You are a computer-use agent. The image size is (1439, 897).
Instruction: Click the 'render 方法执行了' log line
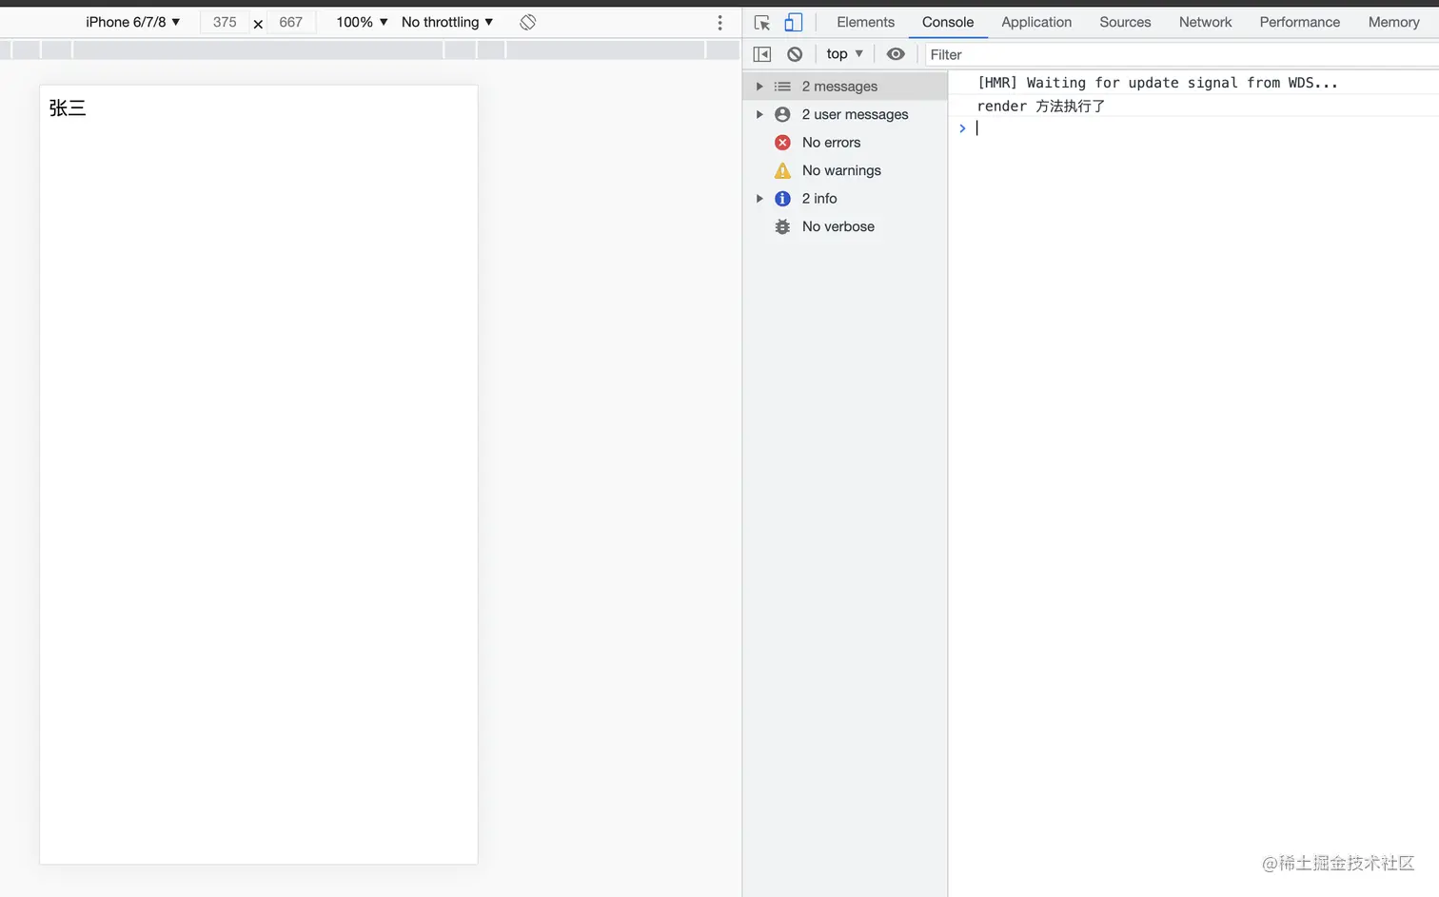point(1193,107)
